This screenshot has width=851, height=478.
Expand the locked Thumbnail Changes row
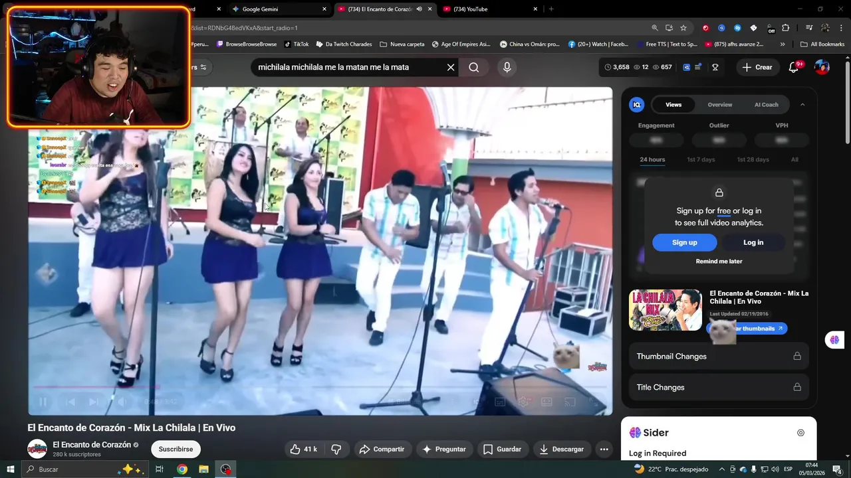point(719,357)
